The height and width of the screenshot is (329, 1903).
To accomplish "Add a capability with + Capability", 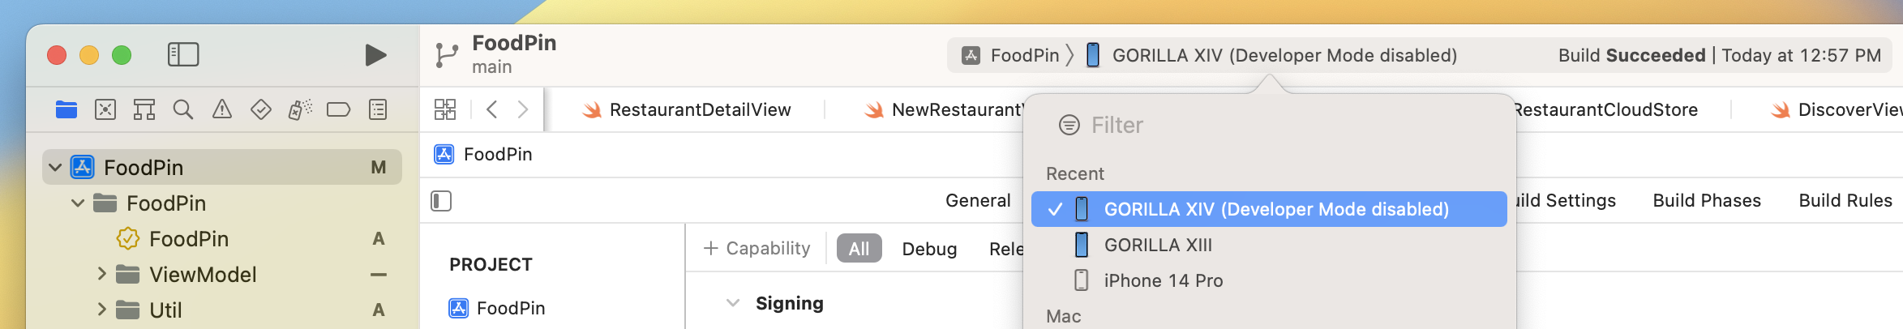I will click(756, 249).
